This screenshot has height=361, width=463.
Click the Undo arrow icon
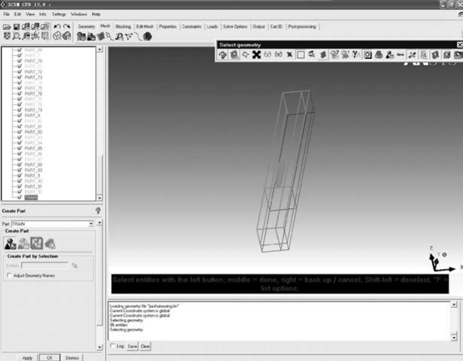[x=57, y=27]
